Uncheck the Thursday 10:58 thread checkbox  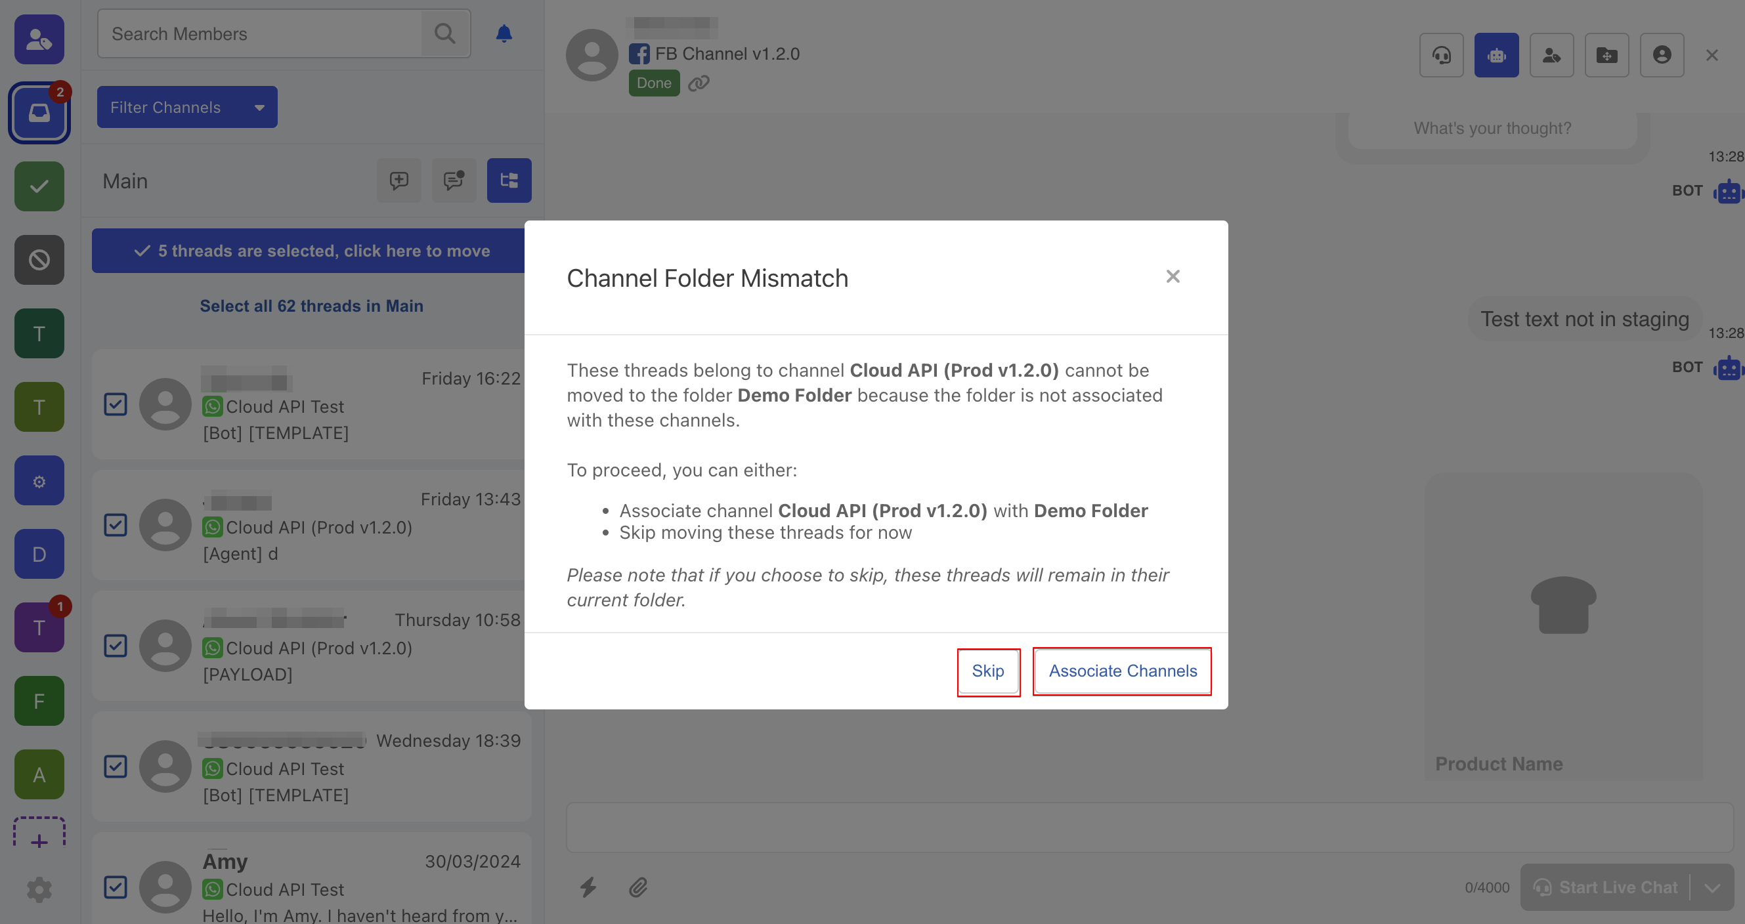[x=115, y=646]
